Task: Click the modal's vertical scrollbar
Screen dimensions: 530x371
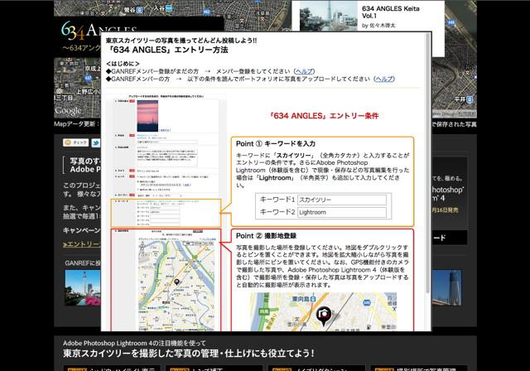Action: (x=427, y=162)
